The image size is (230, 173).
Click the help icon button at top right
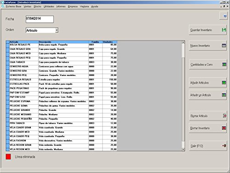pos(224,16)
